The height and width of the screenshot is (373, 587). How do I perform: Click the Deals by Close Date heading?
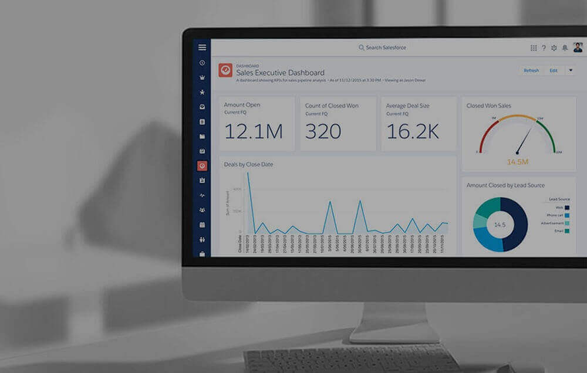click(x=248, y=164)
